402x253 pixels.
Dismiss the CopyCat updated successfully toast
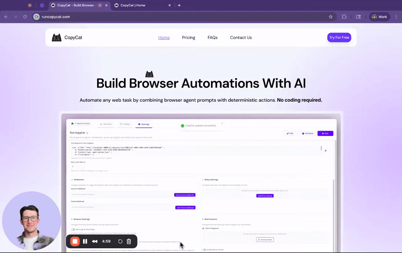[222, 123]
